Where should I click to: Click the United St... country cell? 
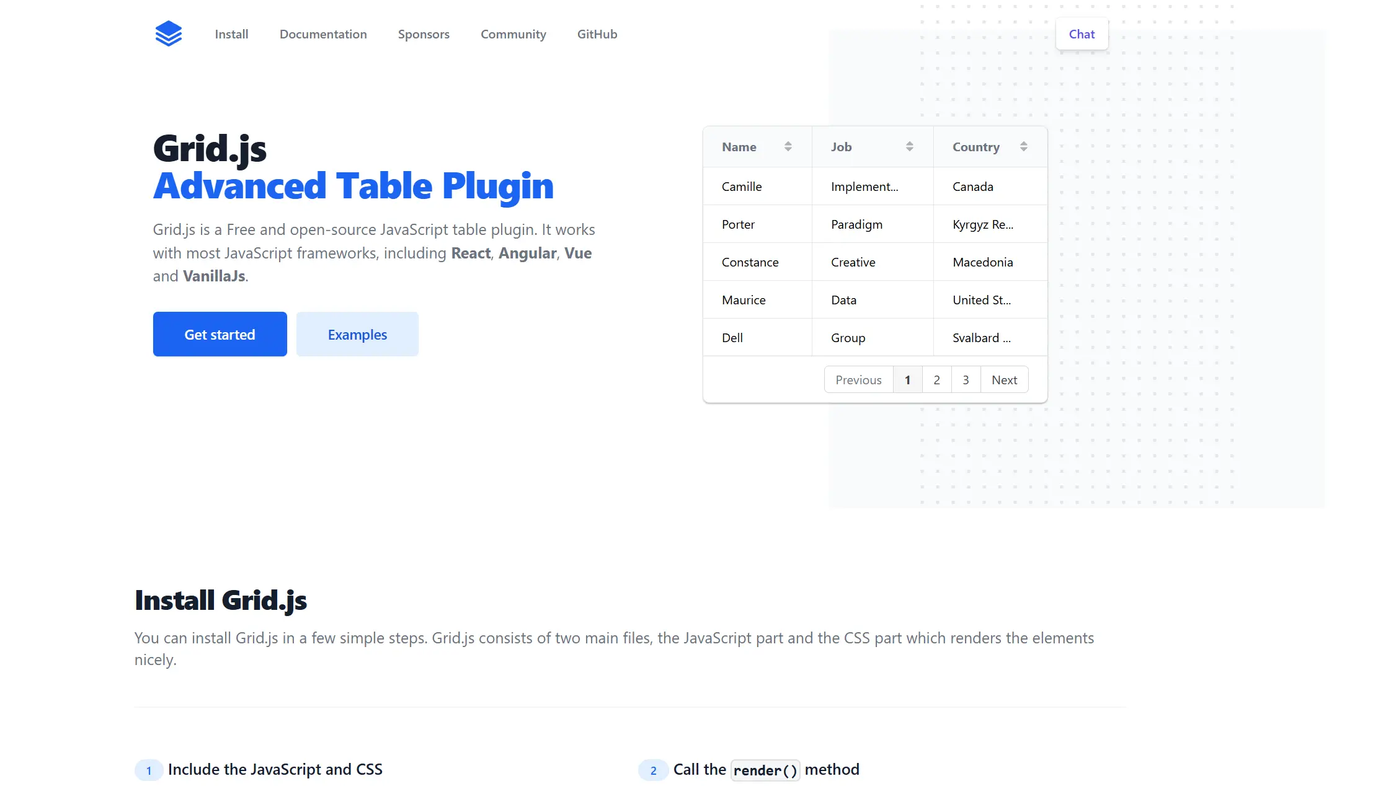(990, 299)
